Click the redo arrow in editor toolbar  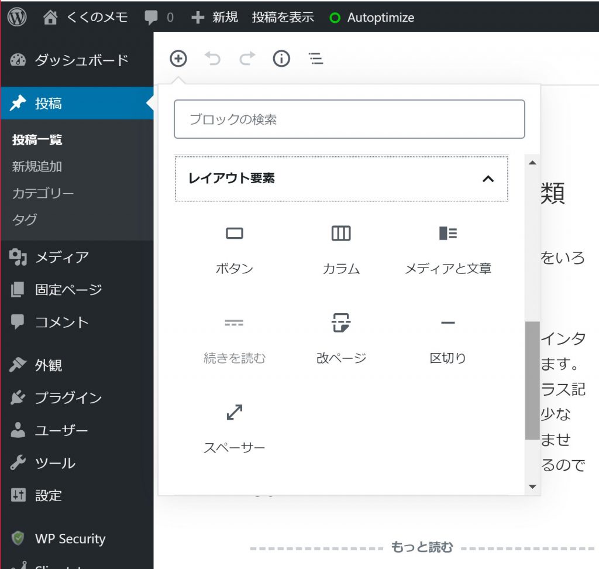point(247,59)
